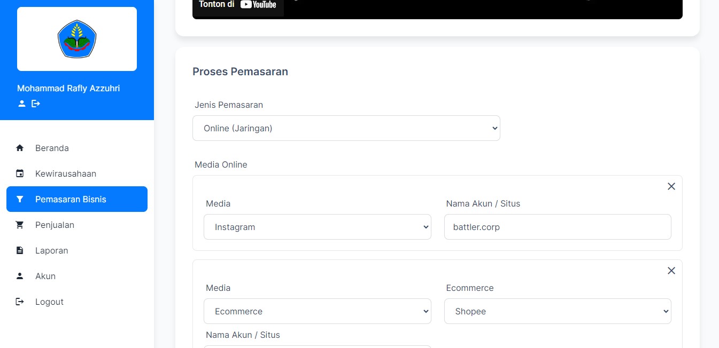This screenshot has height=348, width=719.
Task: Open the Jenis Pemasaran dropdown
Action: 346,128
